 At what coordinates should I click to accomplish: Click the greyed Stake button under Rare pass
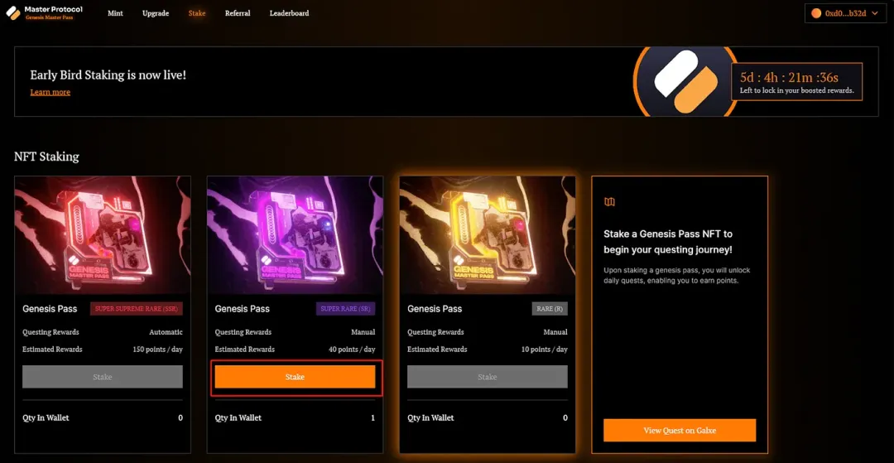488,377
